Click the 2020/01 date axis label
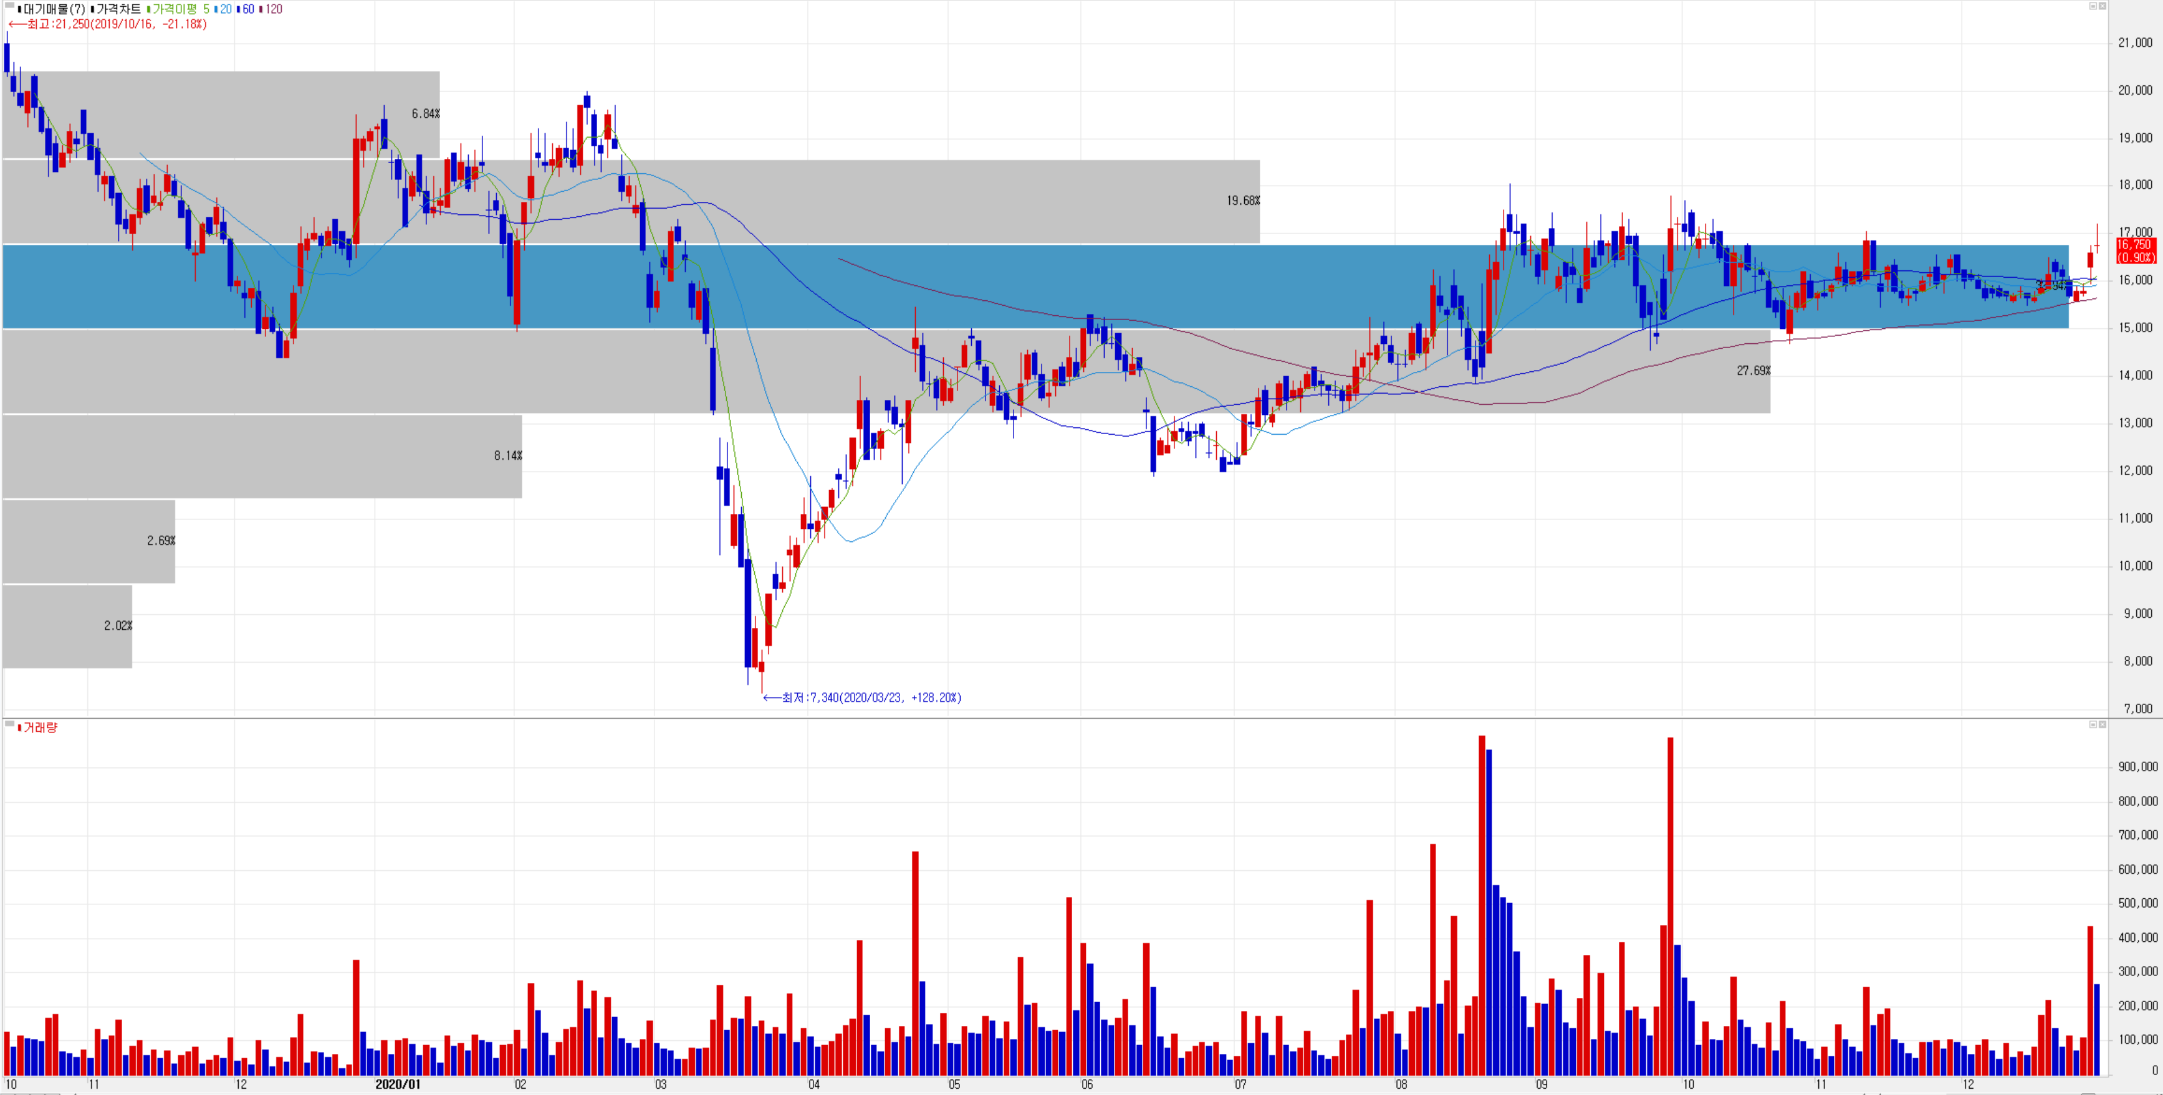The image size is (2163, 1095). click(397, 1084)
